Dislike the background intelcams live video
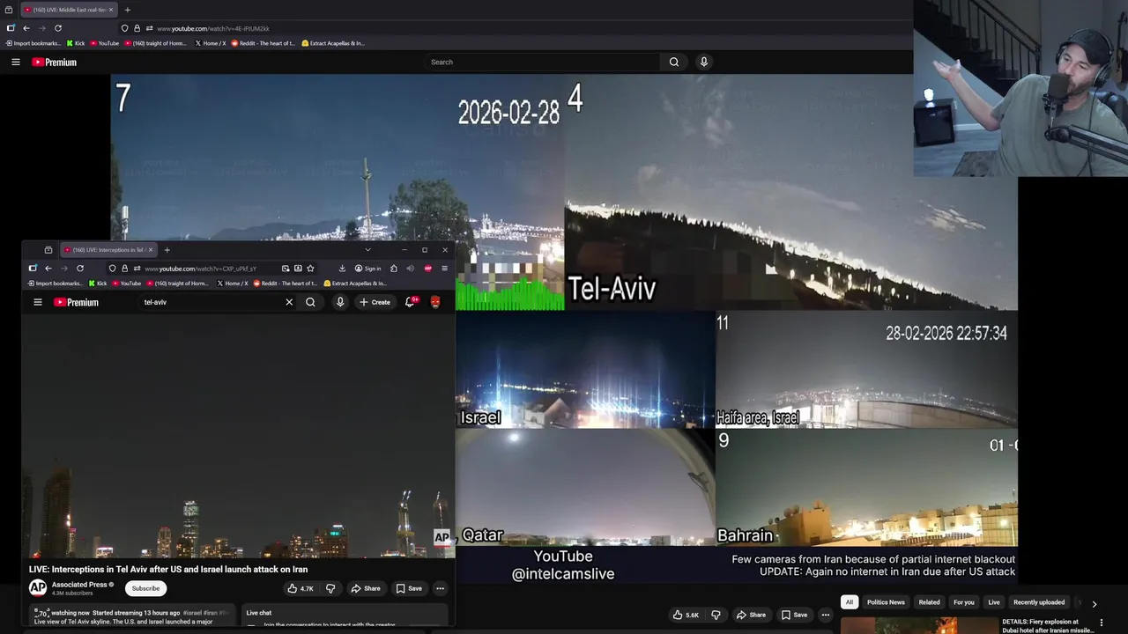Screen dimensions: 1128x634 (716, 615)
